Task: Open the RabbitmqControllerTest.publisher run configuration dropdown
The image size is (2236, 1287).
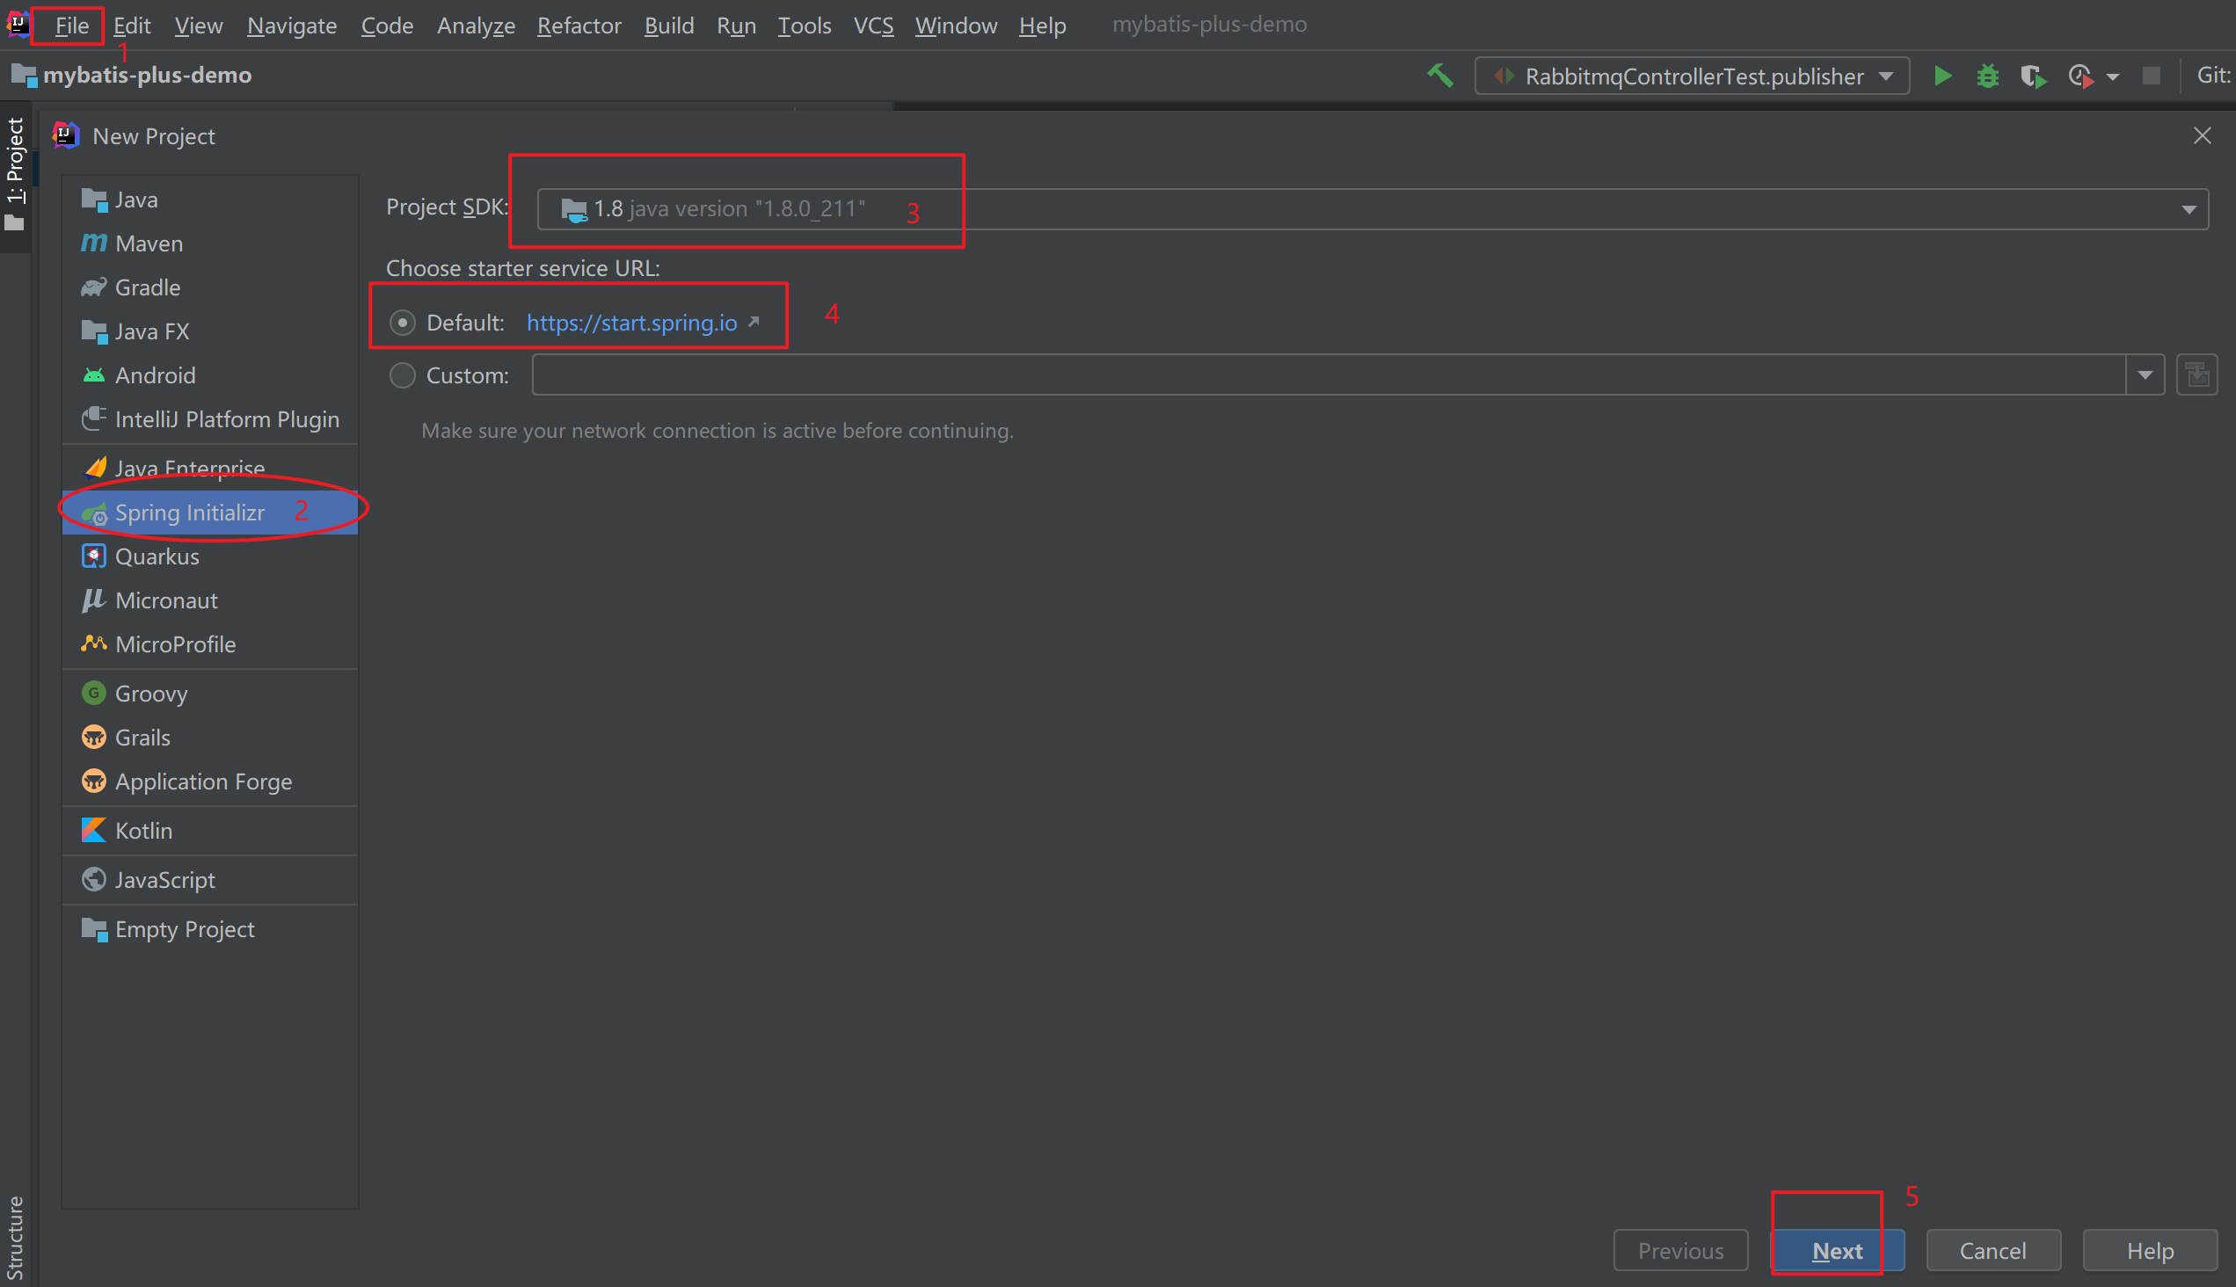Action: (x=1693, y=76)
